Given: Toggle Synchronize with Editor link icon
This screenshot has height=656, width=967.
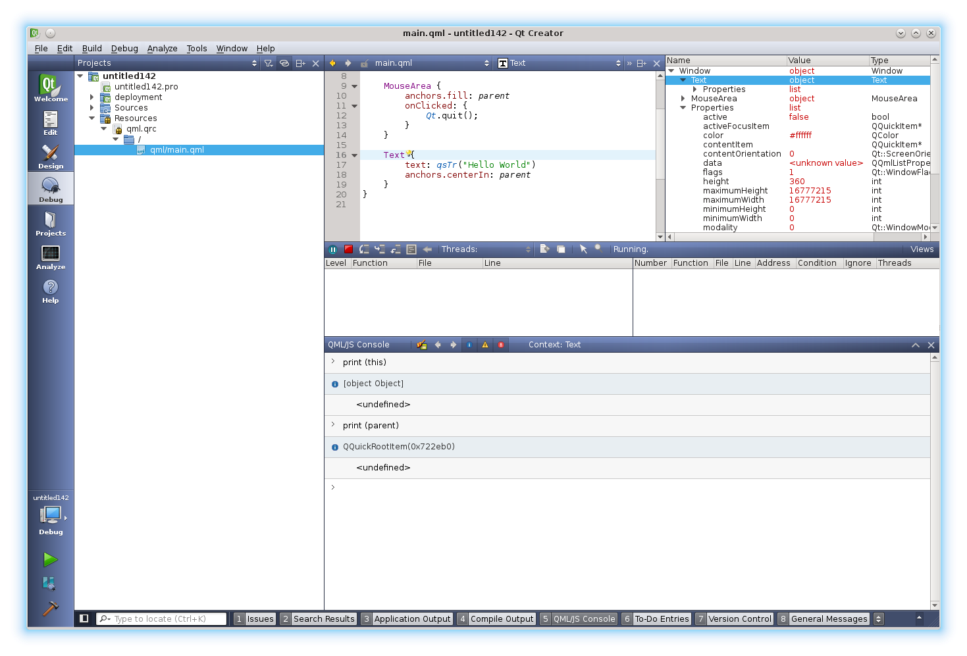Looking at the screenshot, I should 284,63.
